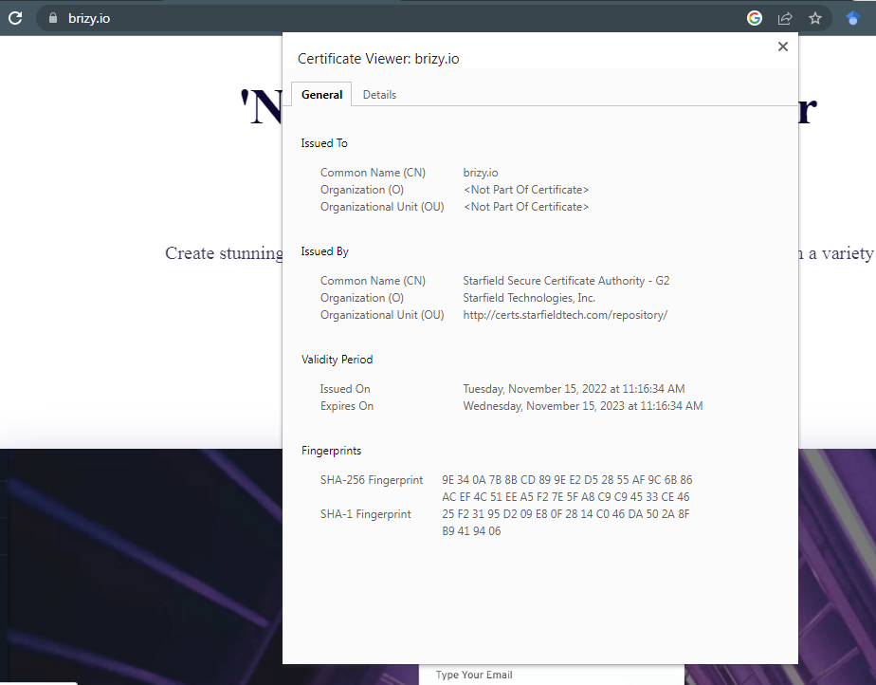Select the General tab
876x685 pixels.
321,95
